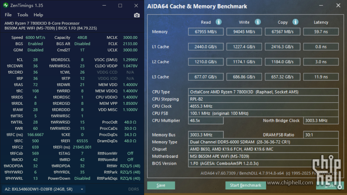Select the Memory Read 67955 MB/s field
347x195 pixels.
coord(206,31)
